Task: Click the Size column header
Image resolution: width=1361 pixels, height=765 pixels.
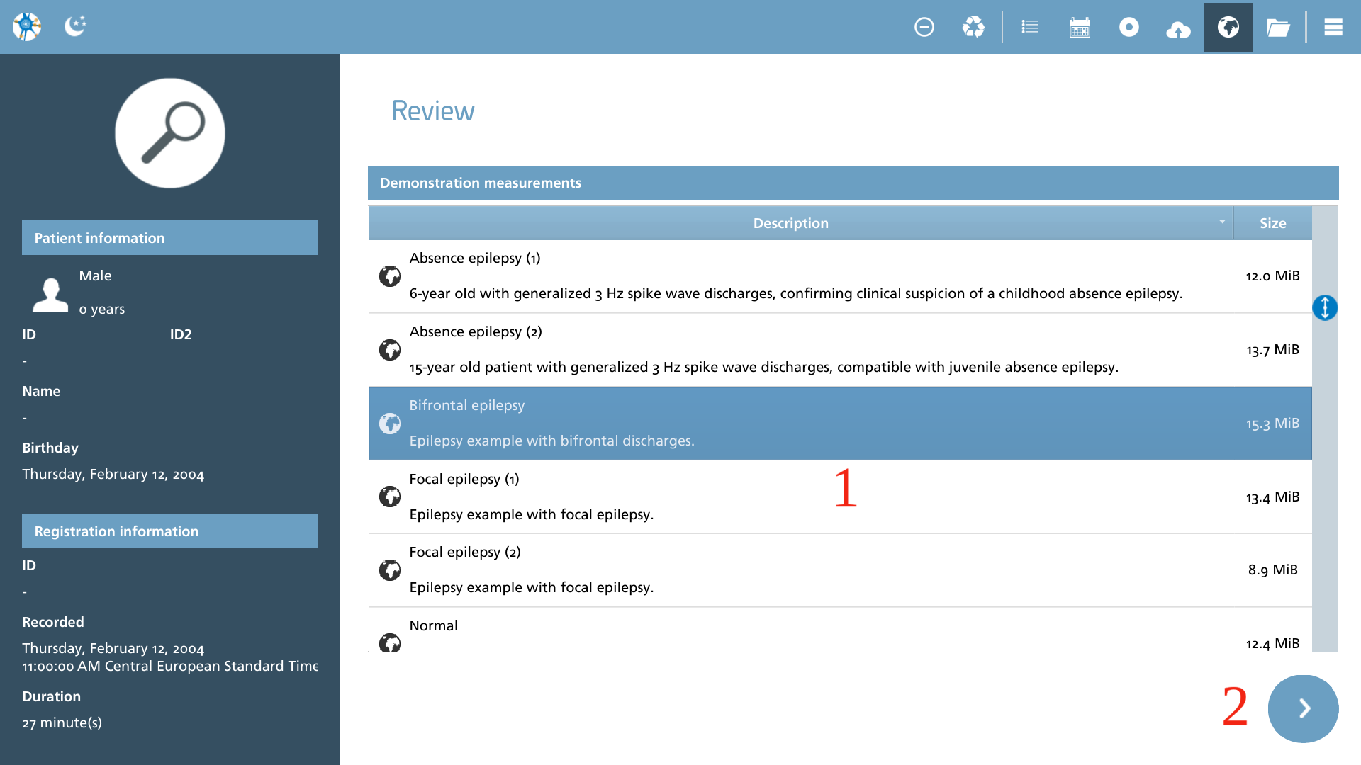Action: point(1272,223)
